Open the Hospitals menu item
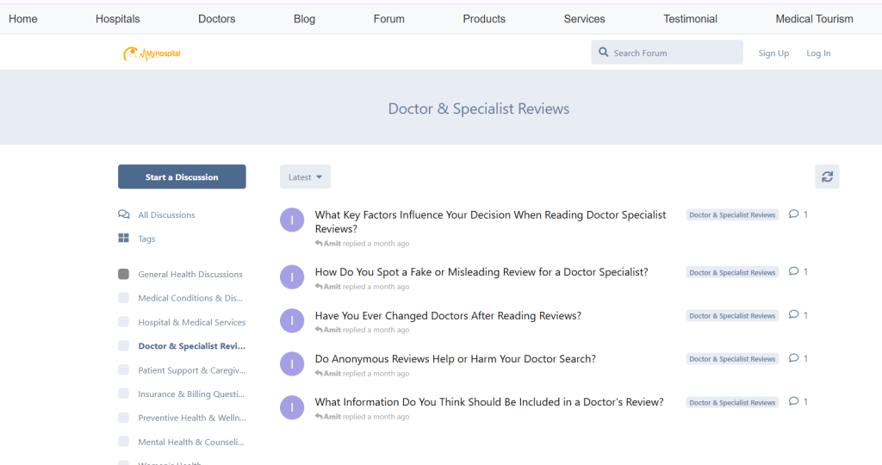The height and width of the screenshot is (465, 882). tap(117, 19)
